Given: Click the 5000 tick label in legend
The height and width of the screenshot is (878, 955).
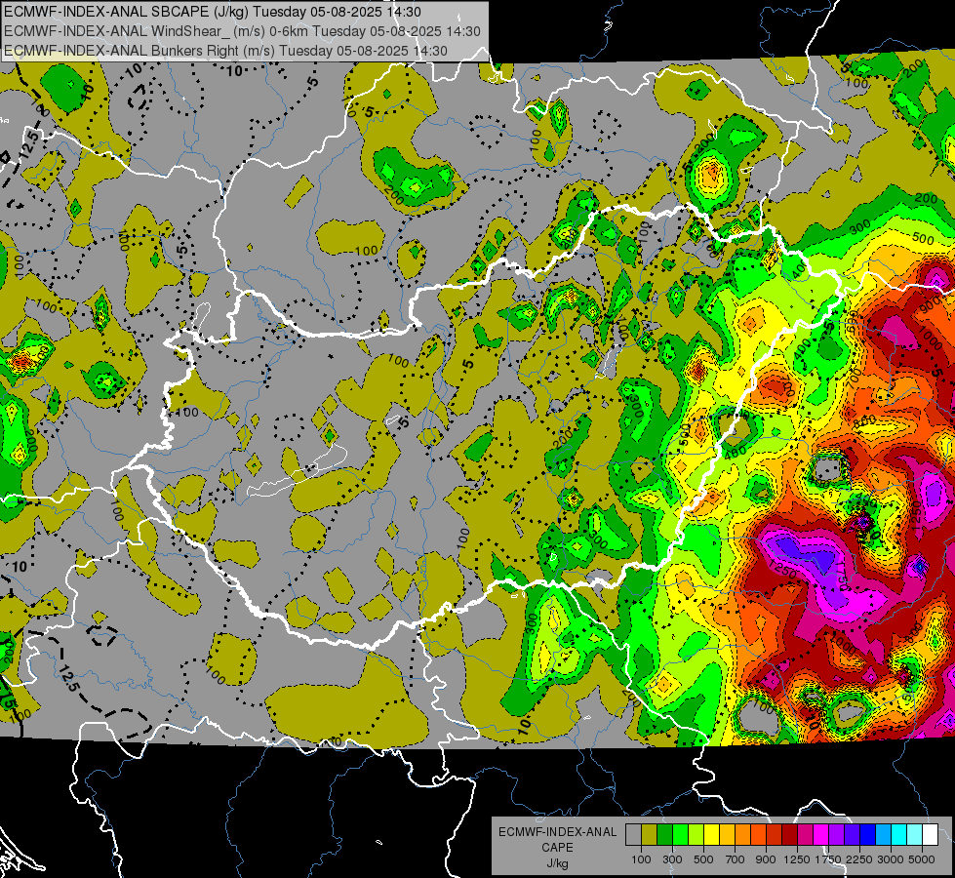Looking at the screenshot, I should click(x=922, y=859).
